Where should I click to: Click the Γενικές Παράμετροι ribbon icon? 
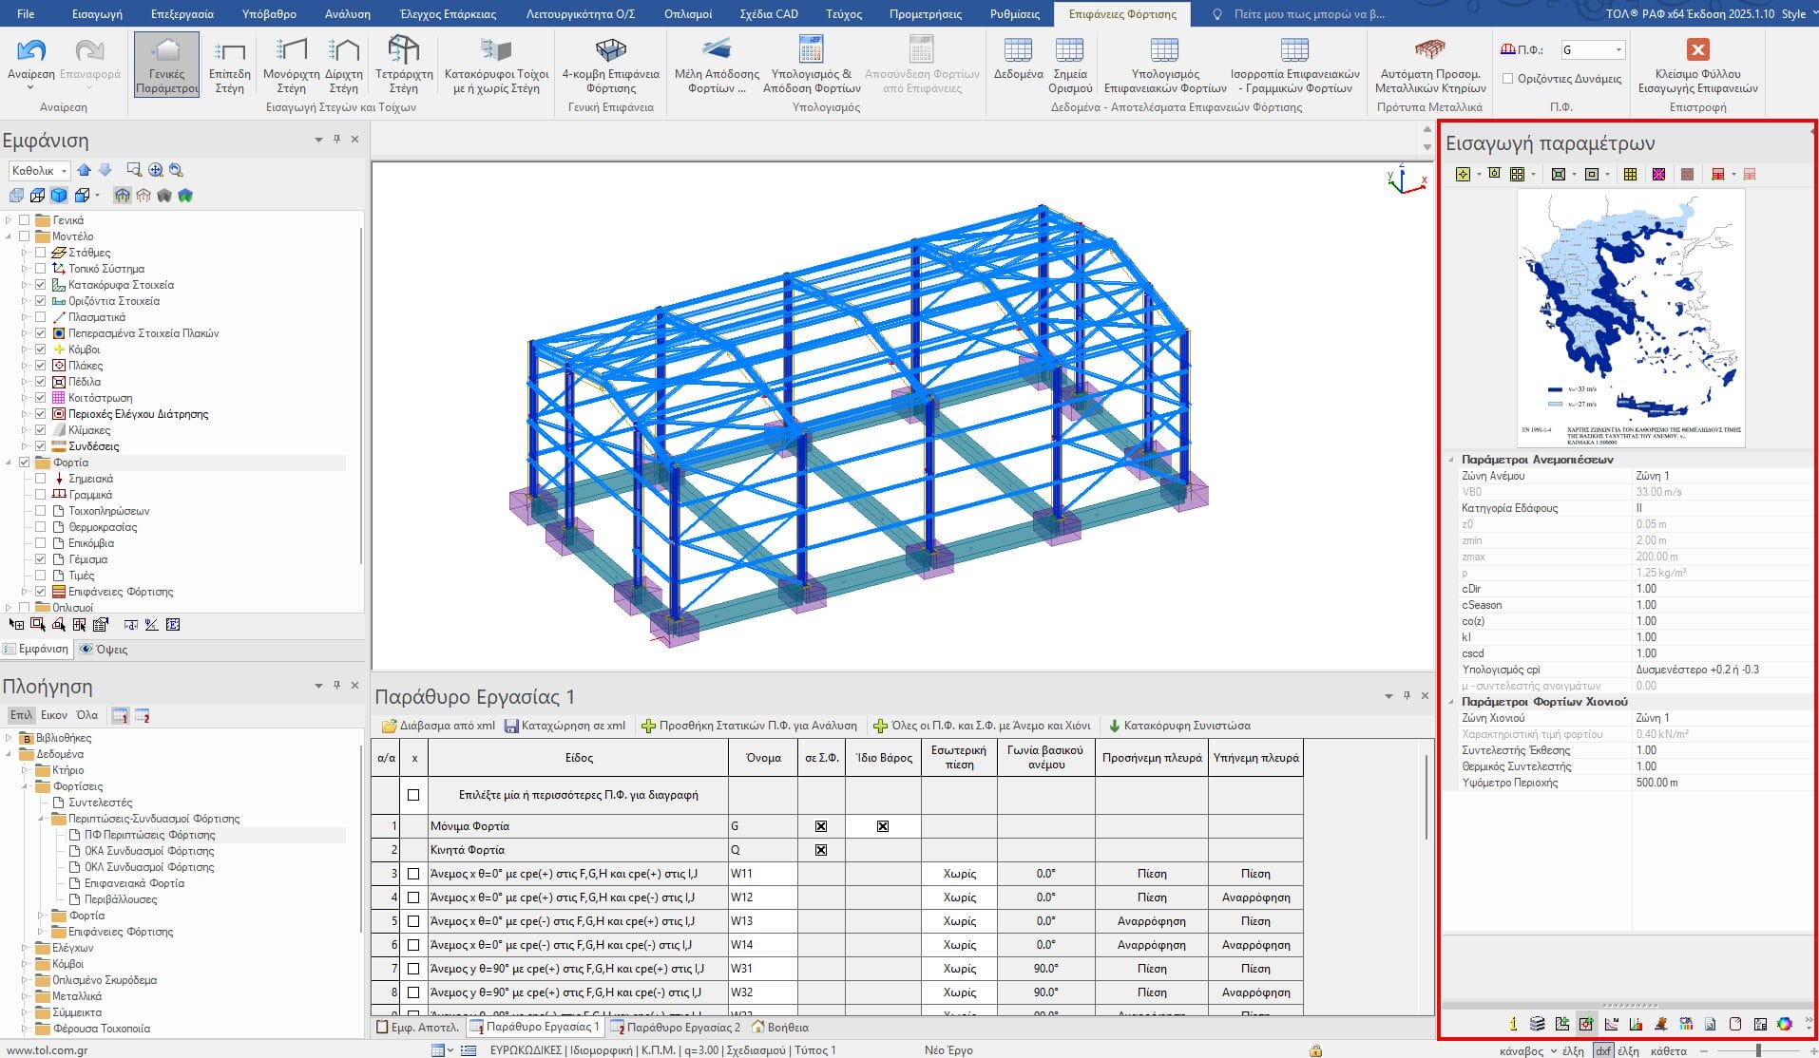166,65
